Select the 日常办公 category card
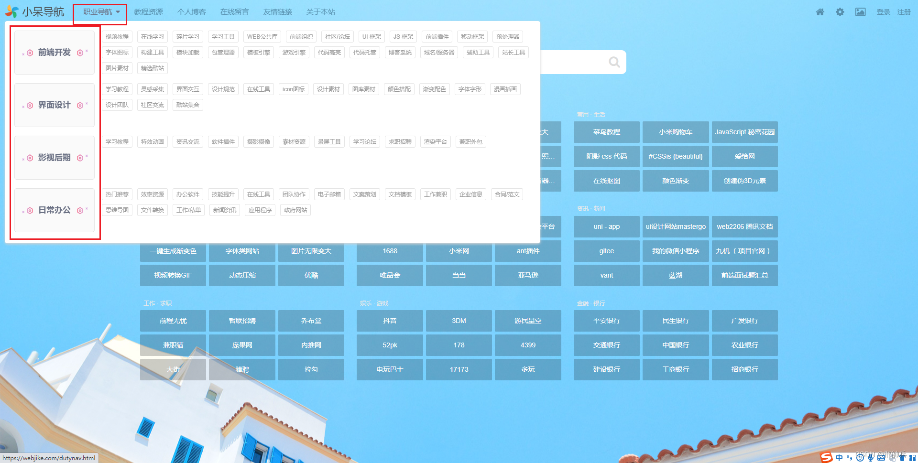 click(55, 210)
